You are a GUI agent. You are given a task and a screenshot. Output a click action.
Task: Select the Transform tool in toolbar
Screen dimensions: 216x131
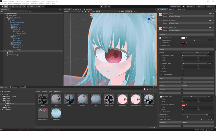pyautogui.click(x=21, y=6)
